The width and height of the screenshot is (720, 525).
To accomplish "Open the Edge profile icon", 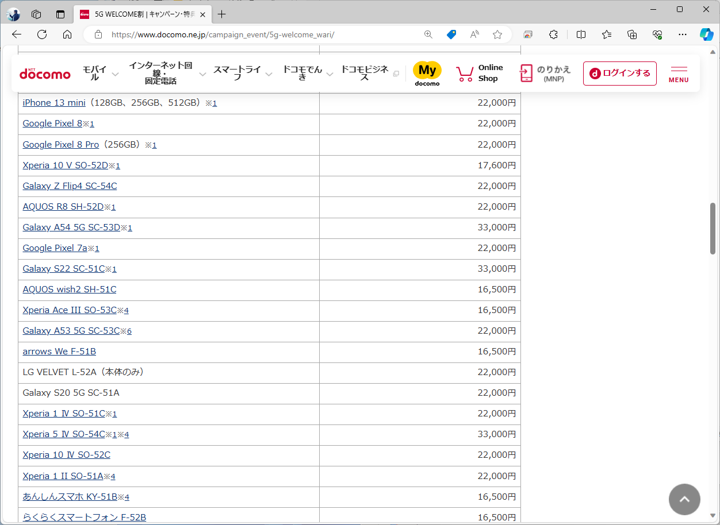I will tap(13, 14).
